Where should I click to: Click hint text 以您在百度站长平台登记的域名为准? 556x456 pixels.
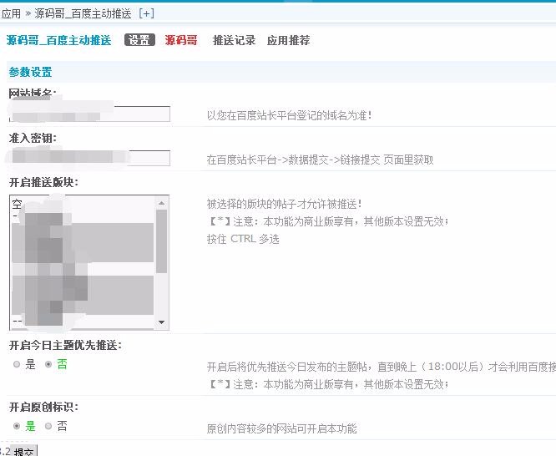(x=290, y=115)
